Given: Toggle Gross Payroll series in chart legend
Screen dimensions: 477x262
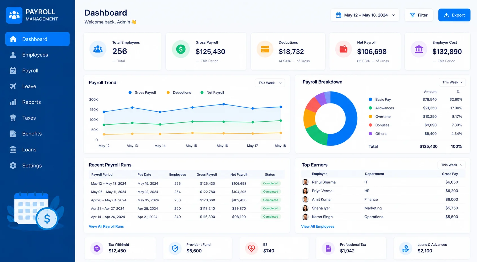Looking at the screenshot, I should tap(142, 93).
